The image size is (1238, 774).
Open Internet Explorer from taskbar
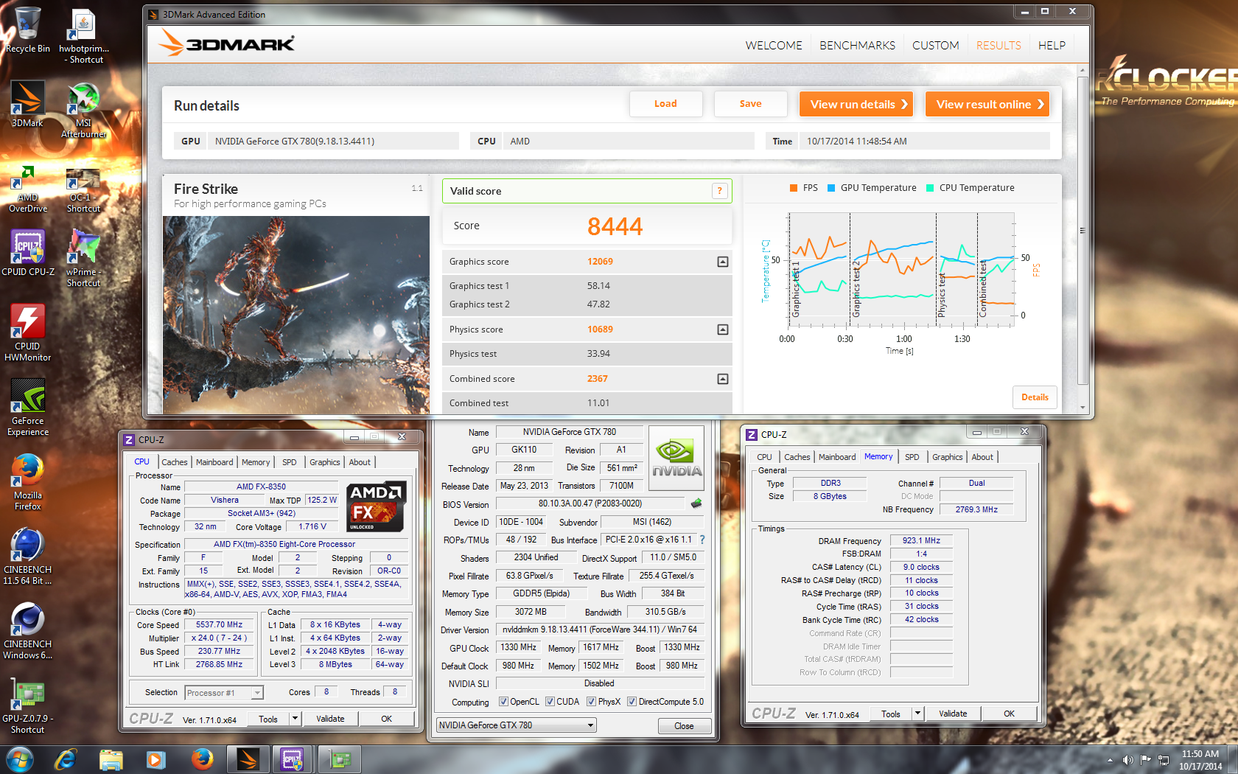pos(66,759)
